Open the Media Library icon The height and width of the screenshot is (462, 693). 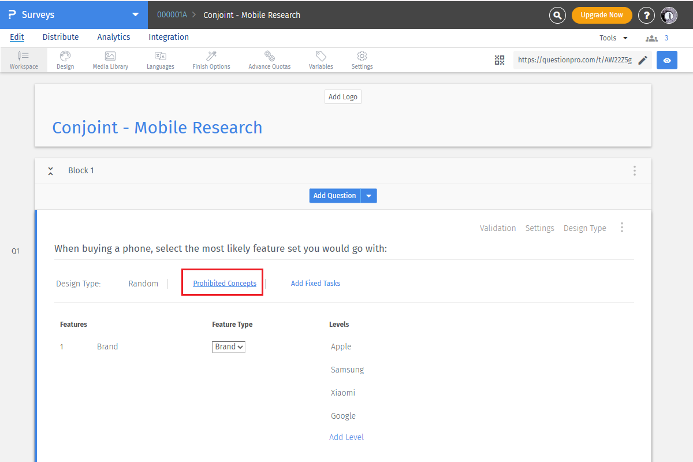point(110,56)
